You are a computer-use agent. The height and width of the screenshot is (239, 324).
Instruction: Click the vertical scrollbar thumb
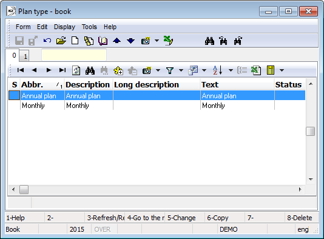[311, 131]
